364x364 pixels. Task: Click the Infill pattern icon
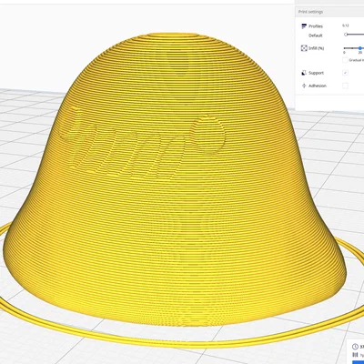point(304,48)
